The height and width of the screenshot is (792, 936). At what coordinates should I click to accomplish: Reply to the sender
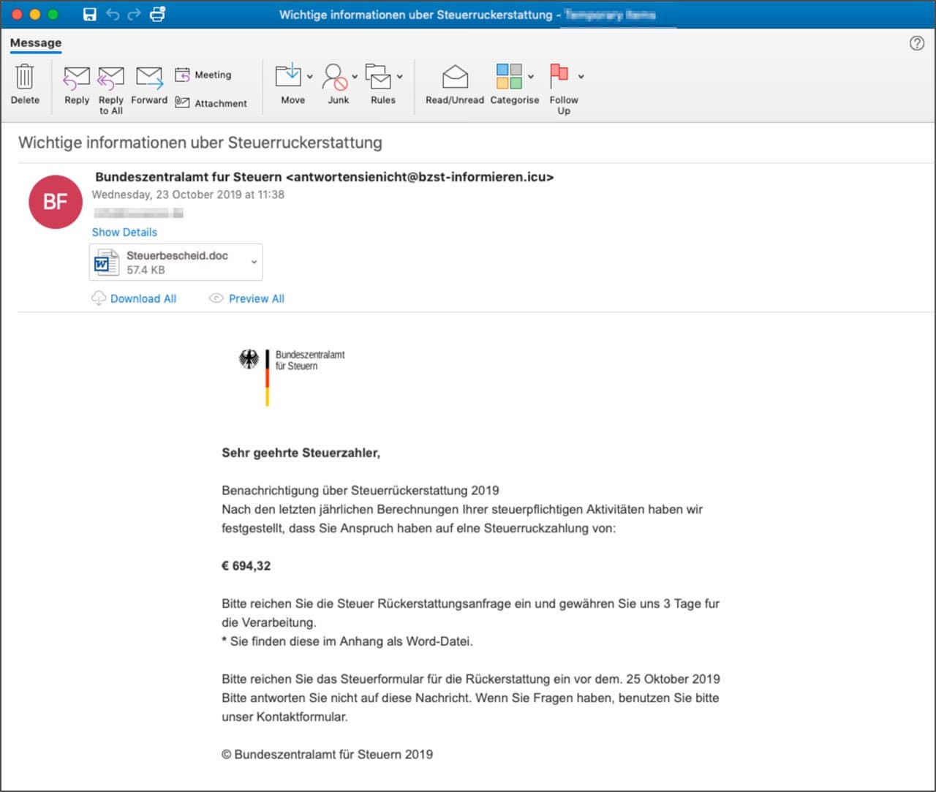pyautogui.click(x=77, y=84)
